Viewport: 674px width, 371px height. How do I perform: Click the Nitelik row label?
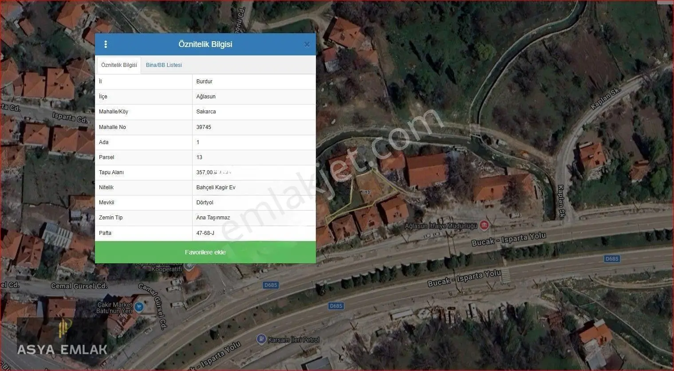(x=106, y=187)
